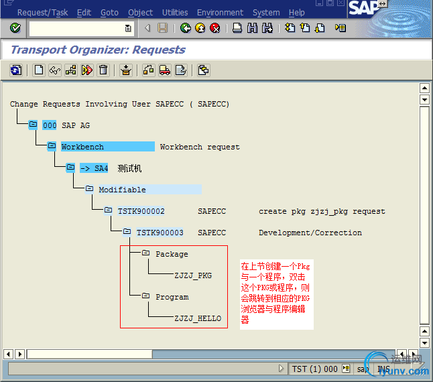Click the lower vertical scroll down arrow
This screenshot has height=382, width=433.
tap(424, 343)
